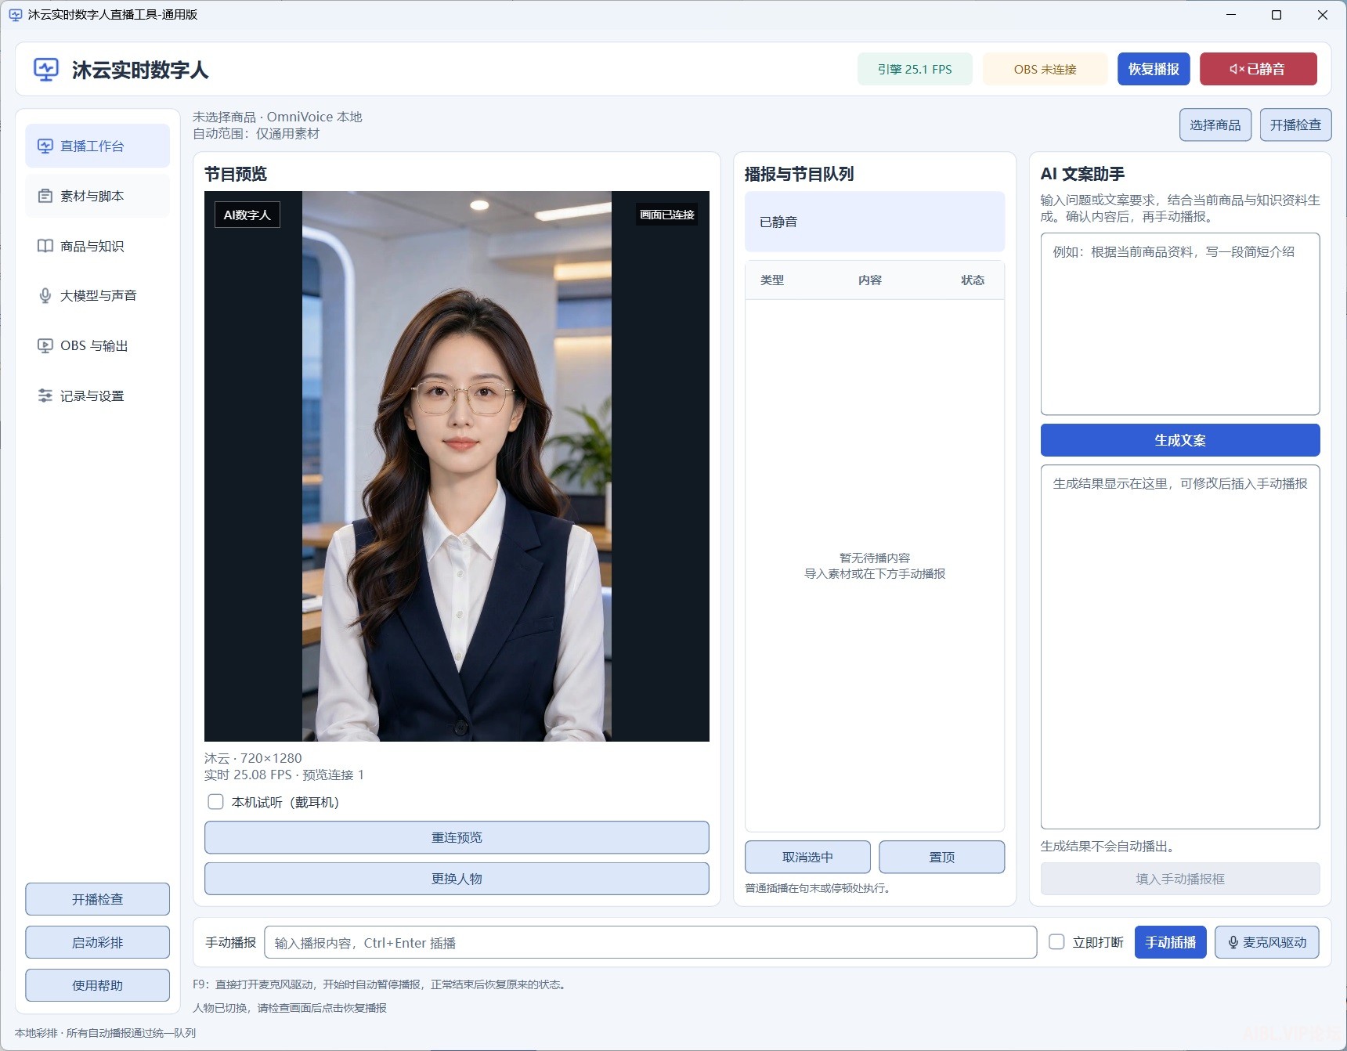Image resolution: width=1347 pixels, height=1051 pixels.
Task: Switch to 大模型与声音 section
Action: point(98,295)
